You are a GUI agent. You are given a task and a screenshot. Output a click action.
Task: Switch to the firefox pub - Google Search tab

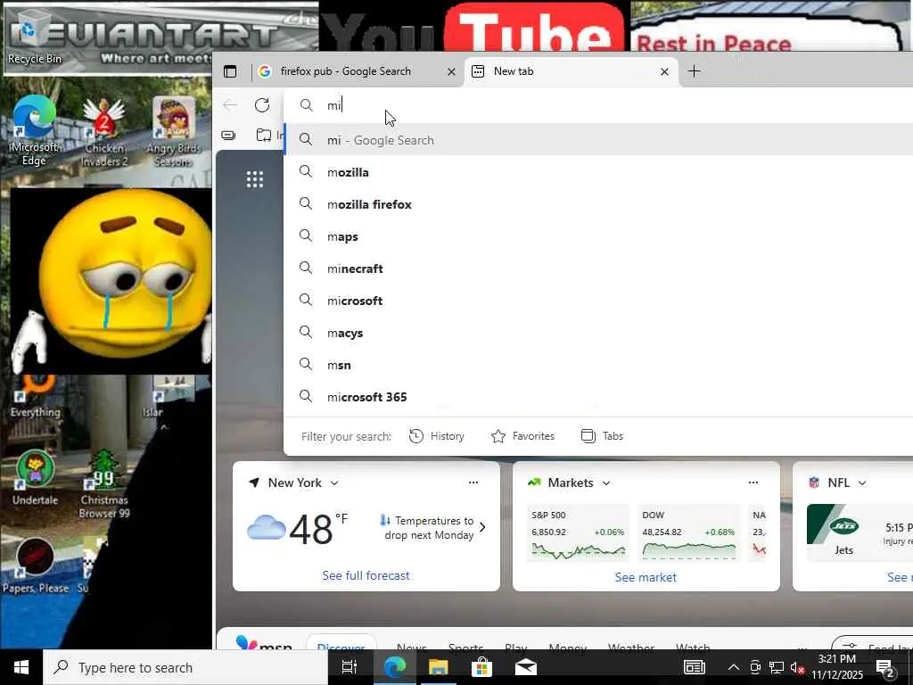(x=358, y=71)
